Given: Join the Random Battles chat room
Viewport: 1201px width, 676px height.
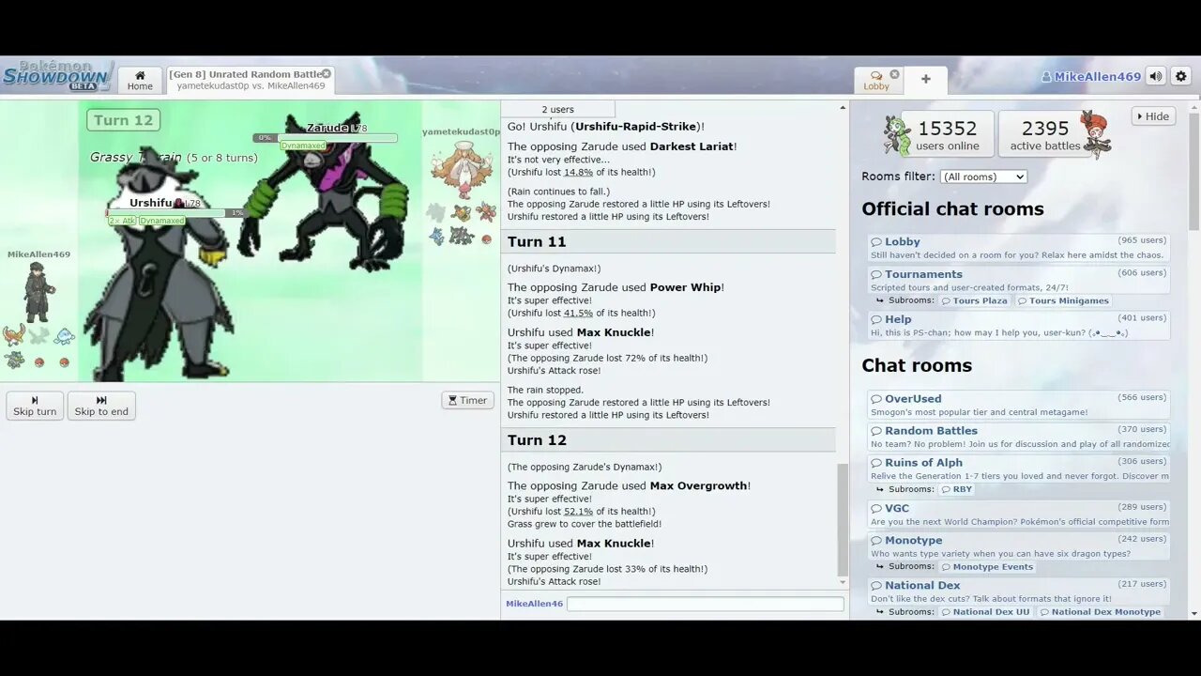Looking at the screenshot, I should [1019, 437].
